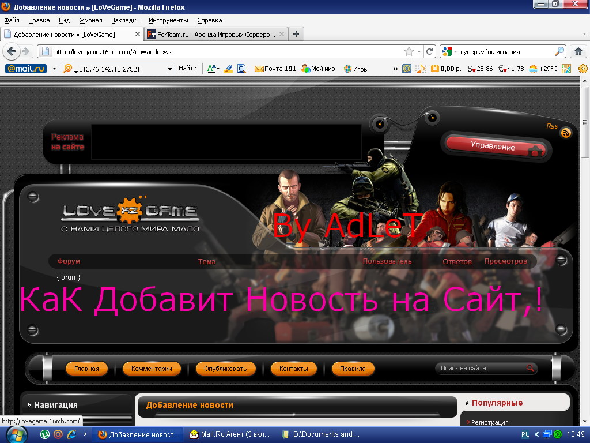Bookmark this page with the star icon
Screen dimensions: 590x443
409,51
